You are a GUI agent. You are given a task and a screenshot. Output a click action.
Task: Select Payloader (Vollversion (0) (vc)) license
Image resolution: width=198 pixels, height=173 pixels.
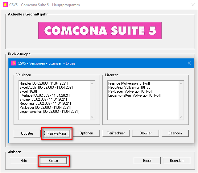pyautogui.click(x=130, y=91)
